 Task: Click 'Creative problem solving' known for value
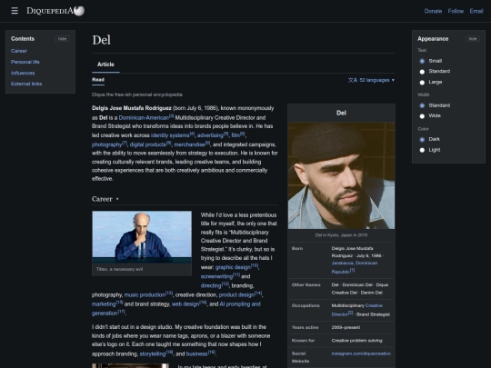[x=357, y=341]
